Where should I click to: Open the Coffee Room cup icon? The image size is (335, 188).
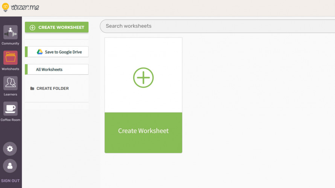[x=10, y=108]
